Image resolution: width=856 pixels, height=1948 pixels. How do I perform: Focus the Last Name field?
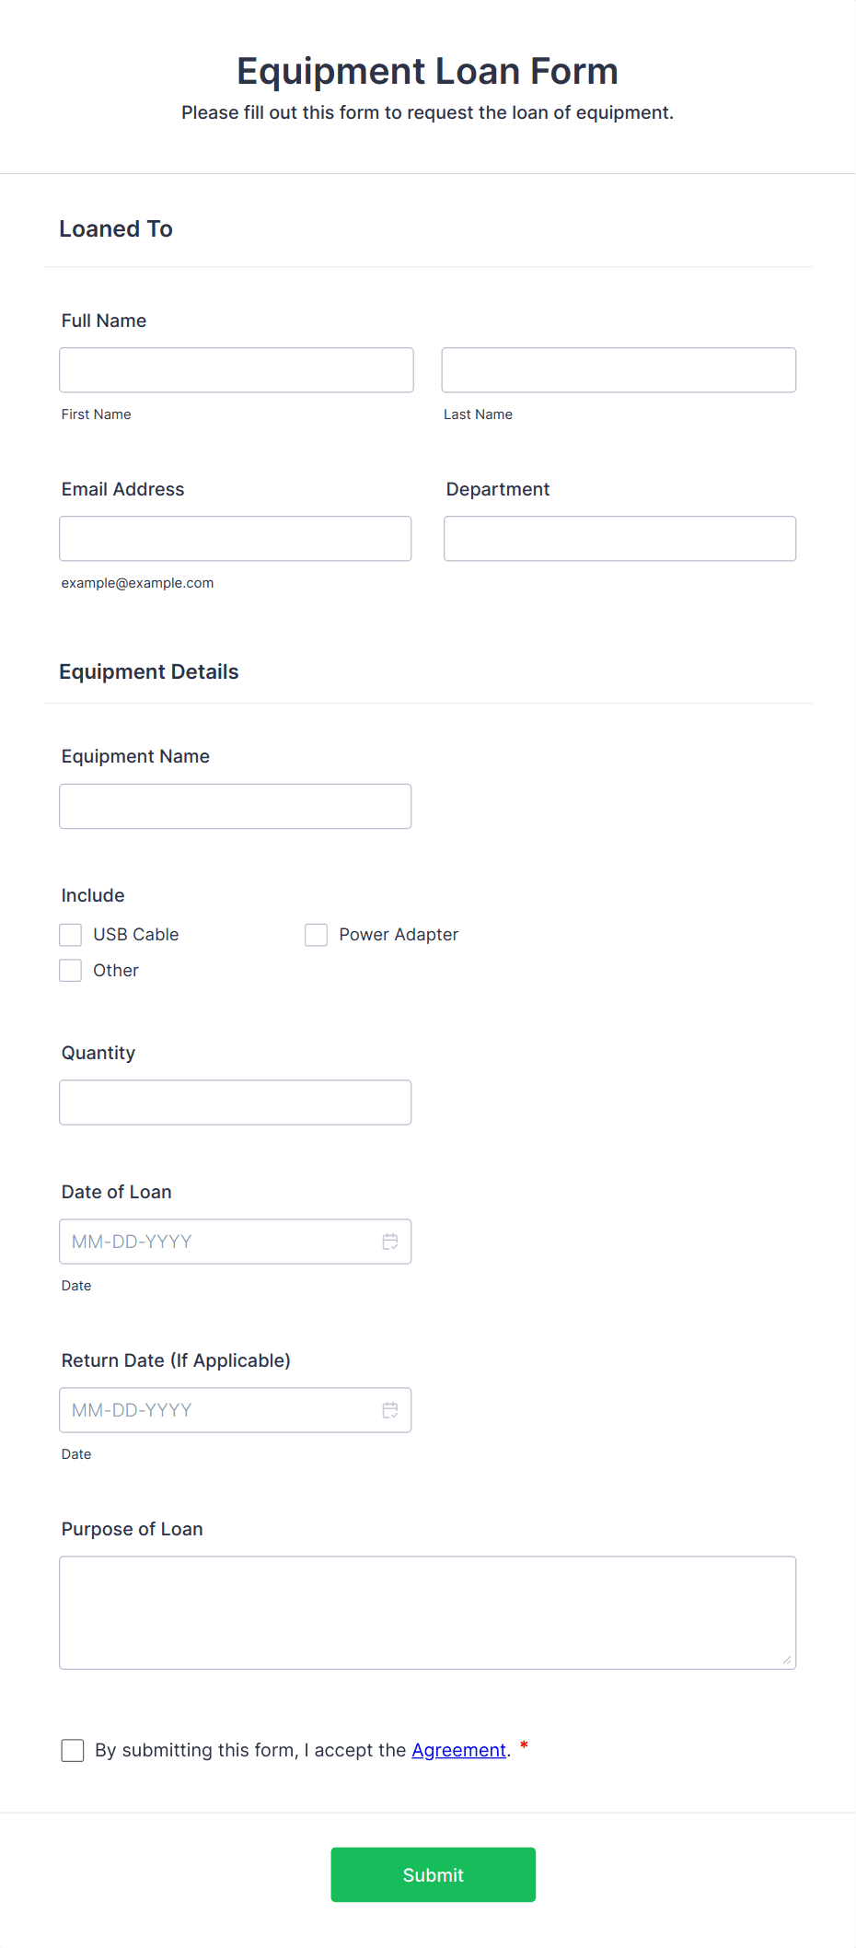click(619, 370)
